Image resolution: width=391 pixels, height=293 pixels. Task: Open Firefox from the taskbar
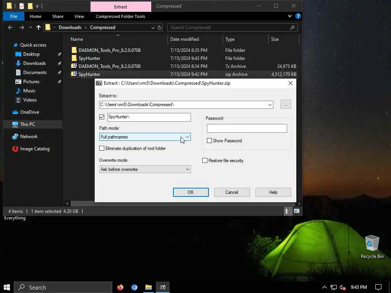pos(120,287)
